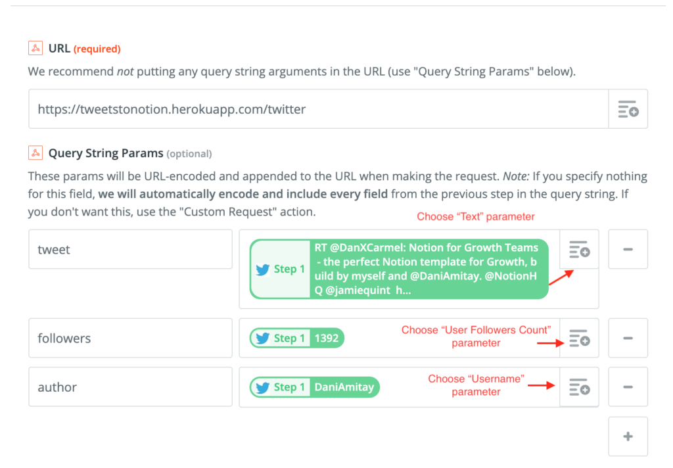Remove the author query param row
The image size is (673, 468).
tap(628, 387)
